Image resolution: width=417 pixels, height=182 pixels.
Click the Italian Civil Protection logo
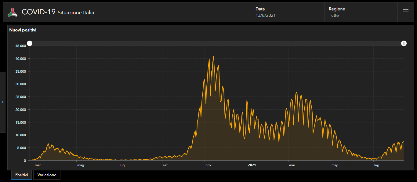13,12
